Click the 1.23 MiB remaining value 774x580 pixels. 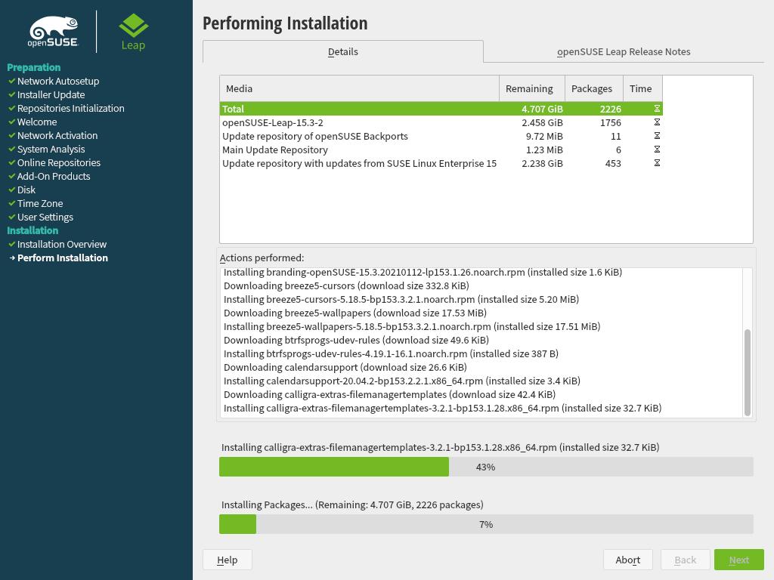(x=544, y=150)
